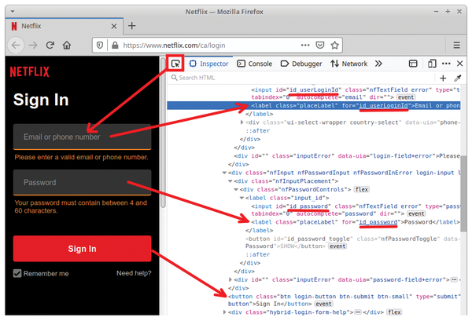Toggle the Remember me checkbox
Viewport: 472px width, 321px height.
point(17,273)
